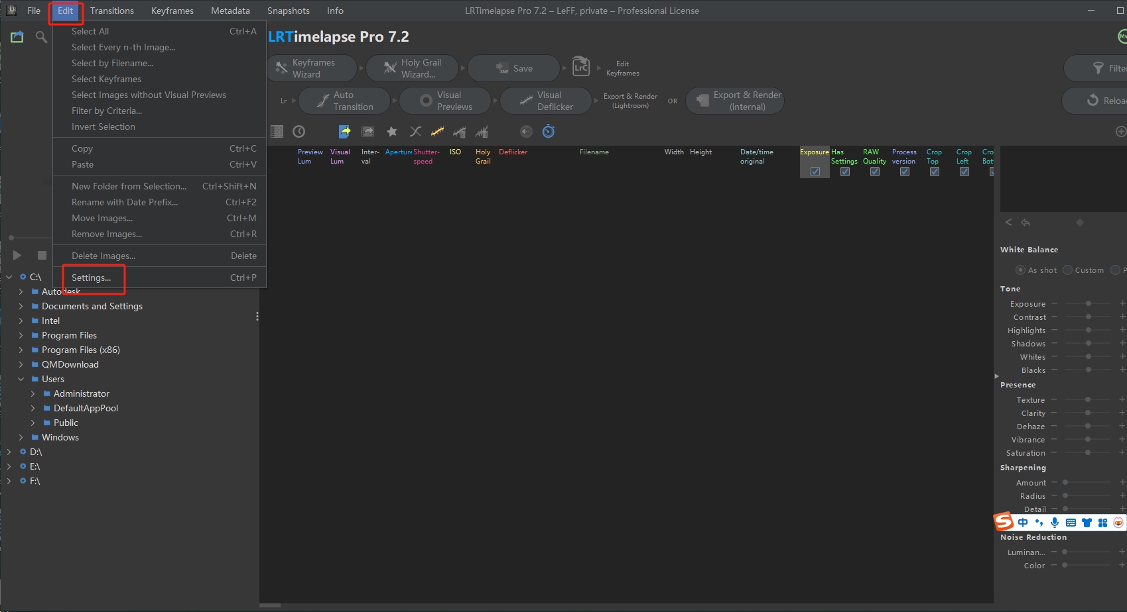This screenshot has height=612, width=1127.
Task: Click the vertical dots panel splitter handle
Action: [257, 317]
